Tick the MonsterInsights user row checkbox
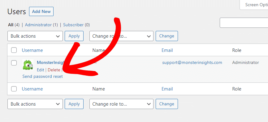 click(14, 63)
